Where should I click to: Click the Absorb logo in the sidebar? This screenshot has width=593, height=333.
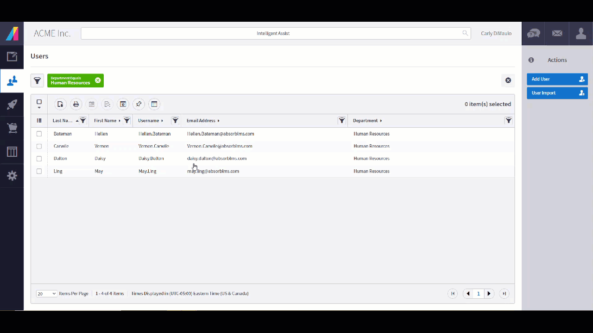[12, 33]
